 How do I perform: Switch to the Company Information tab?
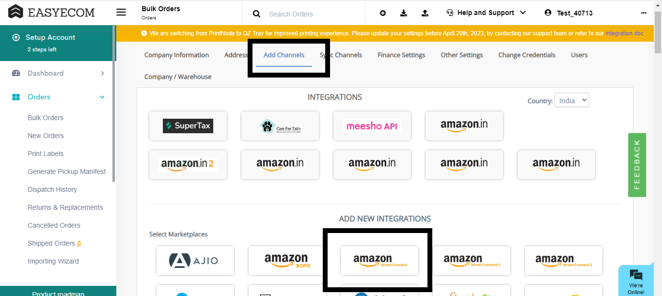tap(176, 55)
